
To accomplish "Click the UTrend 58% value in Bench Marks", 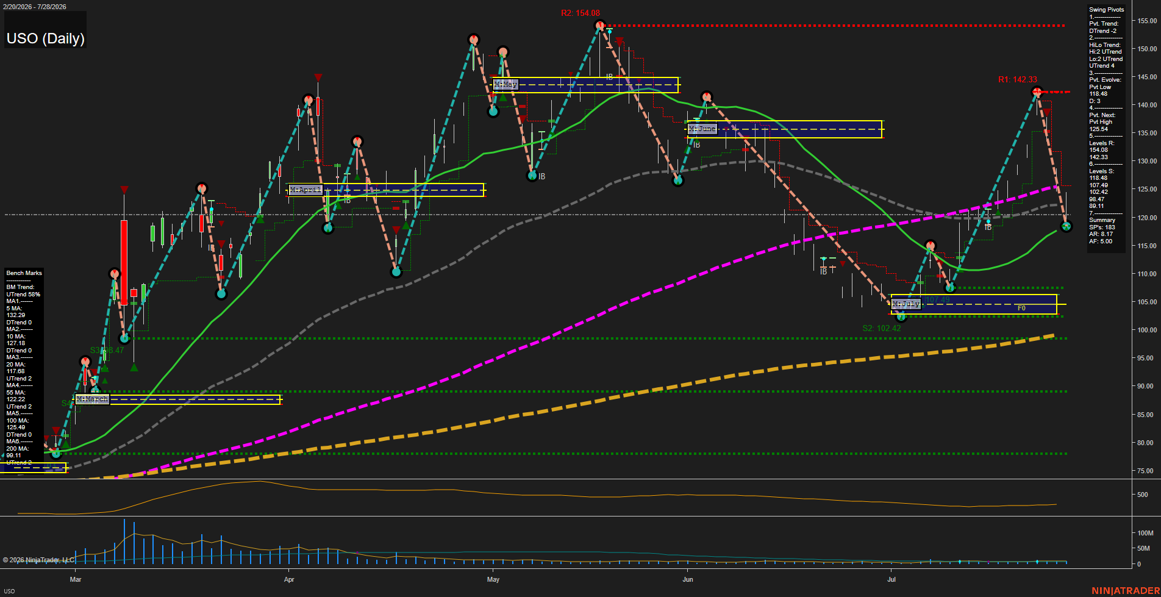I will (23, 295).
